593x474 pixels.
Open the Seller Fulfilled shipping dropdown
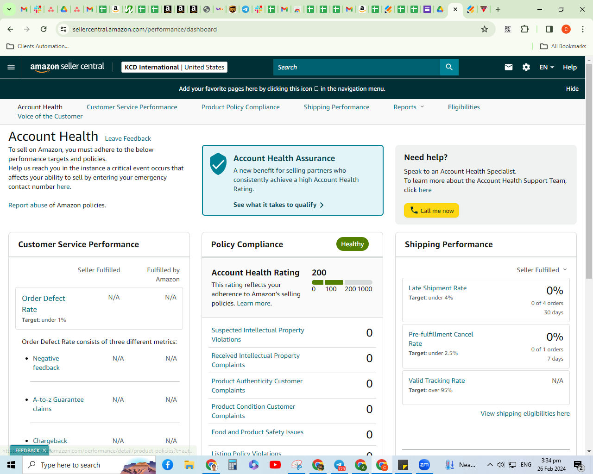coord(542,270)
